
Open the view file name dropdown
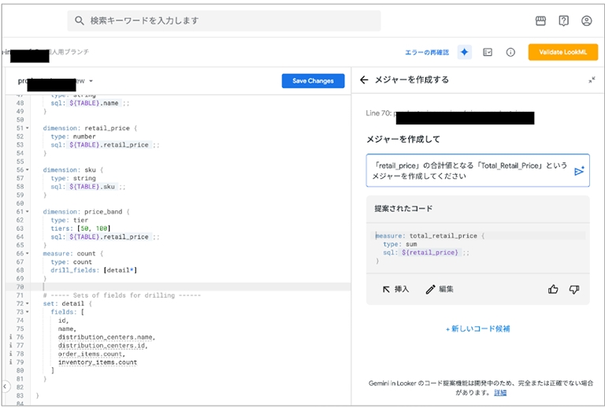91,81
